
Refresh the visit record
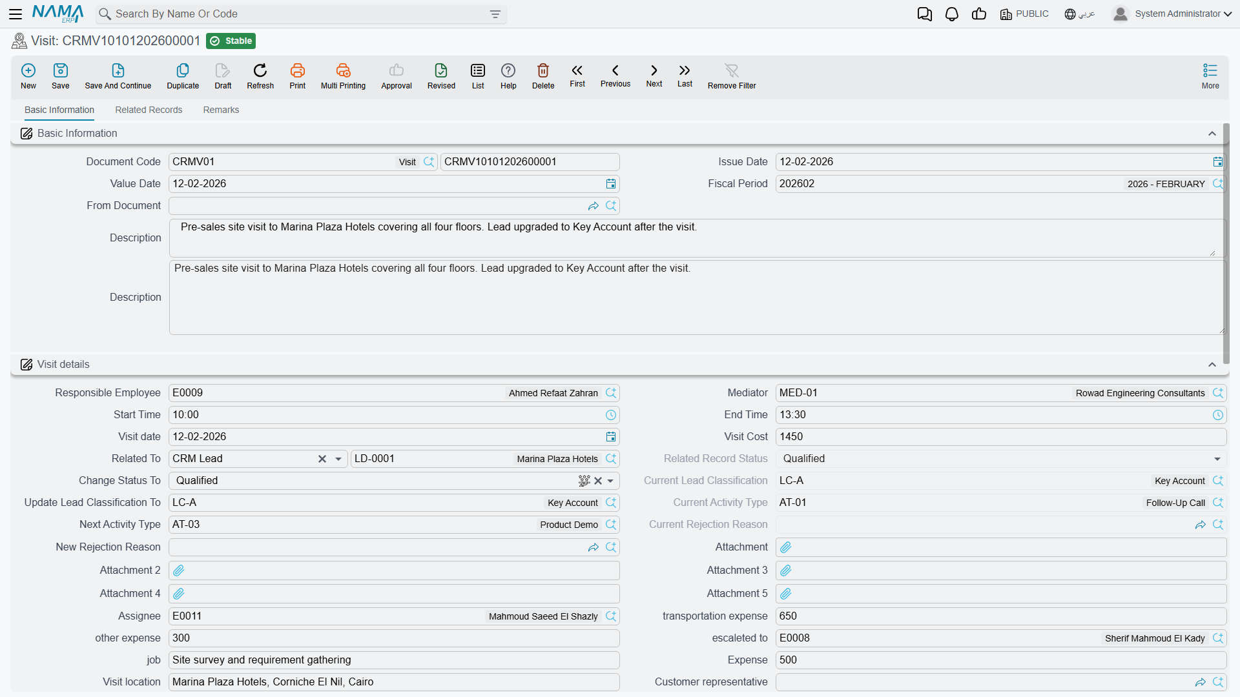(x=260, y=76)
